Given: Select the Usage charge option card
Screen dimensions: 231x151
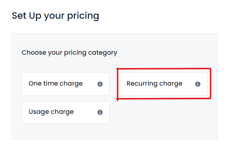Looking at the screenshot, I should (65, 112).
